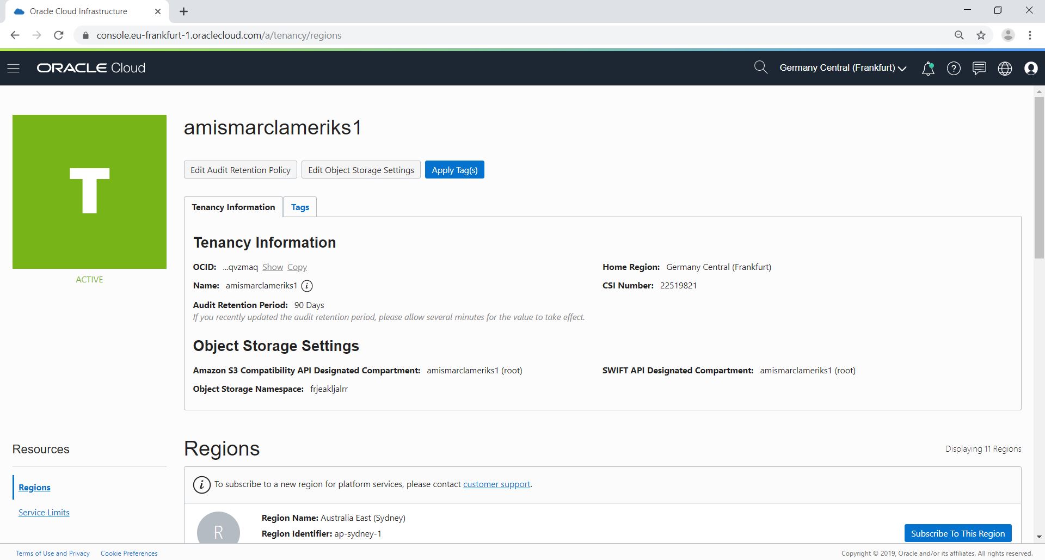Screen dimensions: 1045x560
Task: Expand the Germany Central (Frankfurt) region dropdown
Action: (843, 68)
